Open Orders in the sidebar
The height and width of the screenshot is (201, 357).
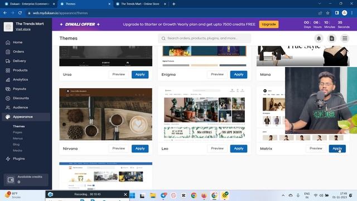(18, 52)
